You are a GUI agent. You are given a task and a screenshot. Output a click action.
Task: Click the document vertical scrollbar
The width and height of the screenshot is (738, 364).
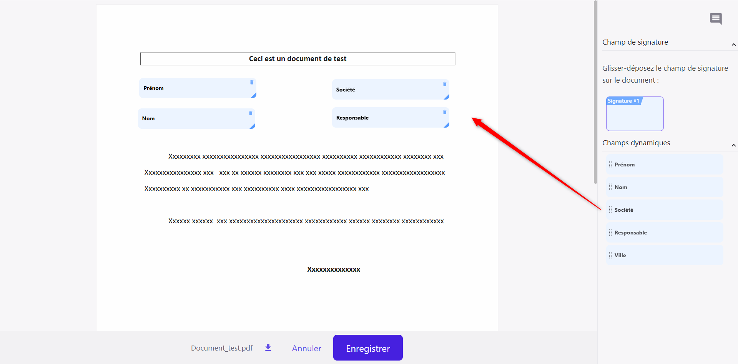[x=595, y=92]
